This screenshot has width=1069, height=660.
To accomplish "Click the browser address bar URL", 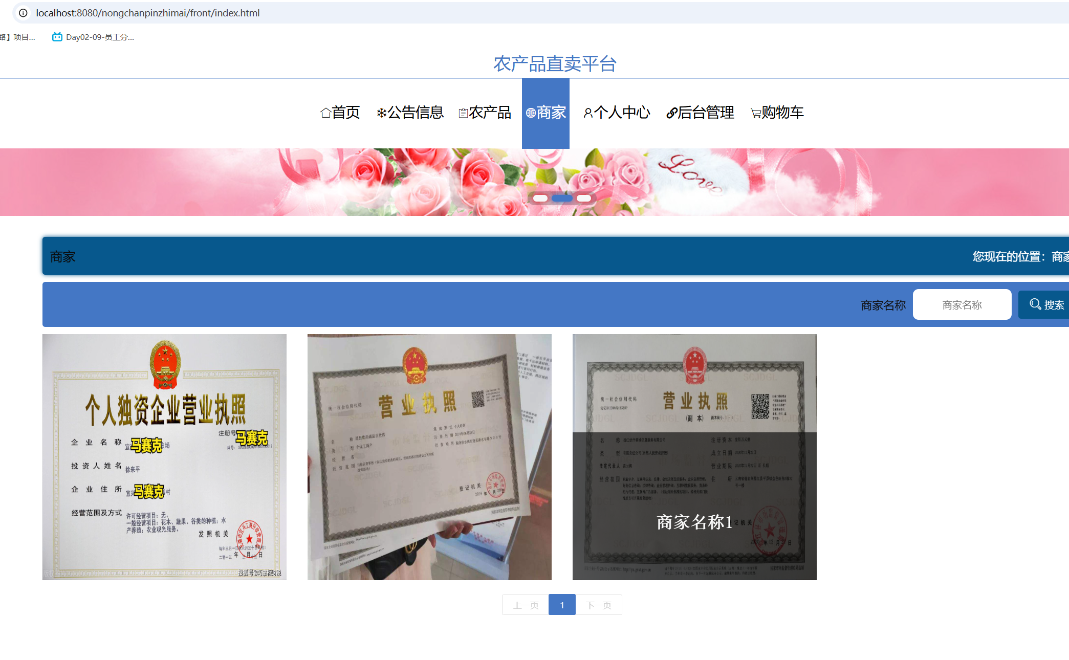I will [147, 13].
